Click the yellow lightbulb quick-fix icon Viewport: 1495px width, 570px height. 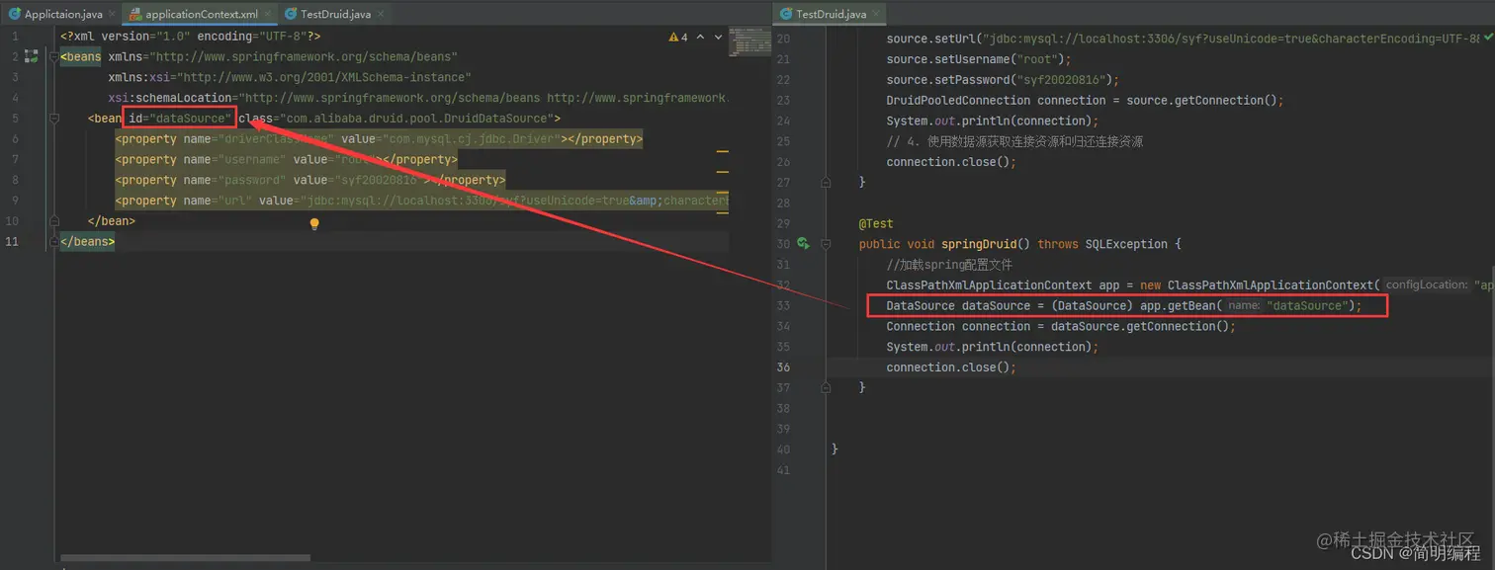pos(314,224)
